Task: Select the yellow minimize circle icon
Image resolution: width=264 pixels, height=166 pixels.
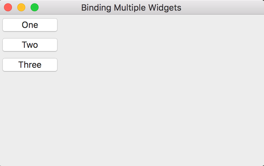Action: pos(21,7)
